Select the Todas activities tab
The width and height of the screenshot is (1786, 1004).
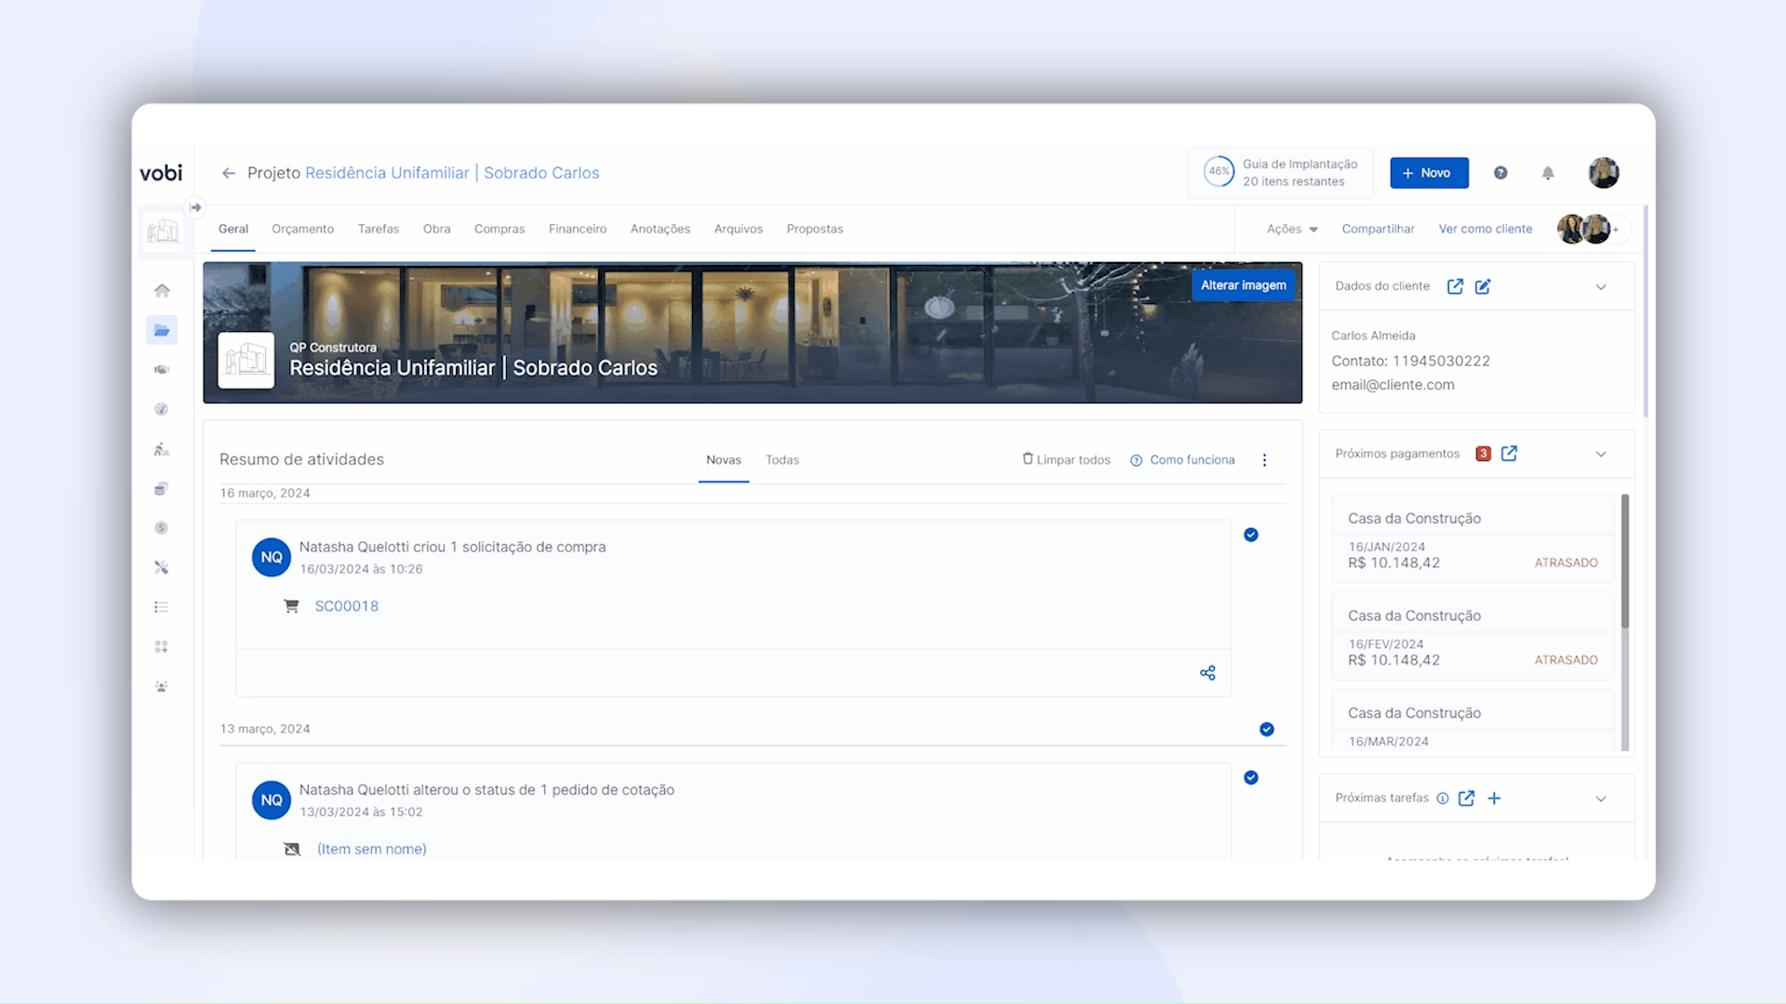click(x=781, y=460)
